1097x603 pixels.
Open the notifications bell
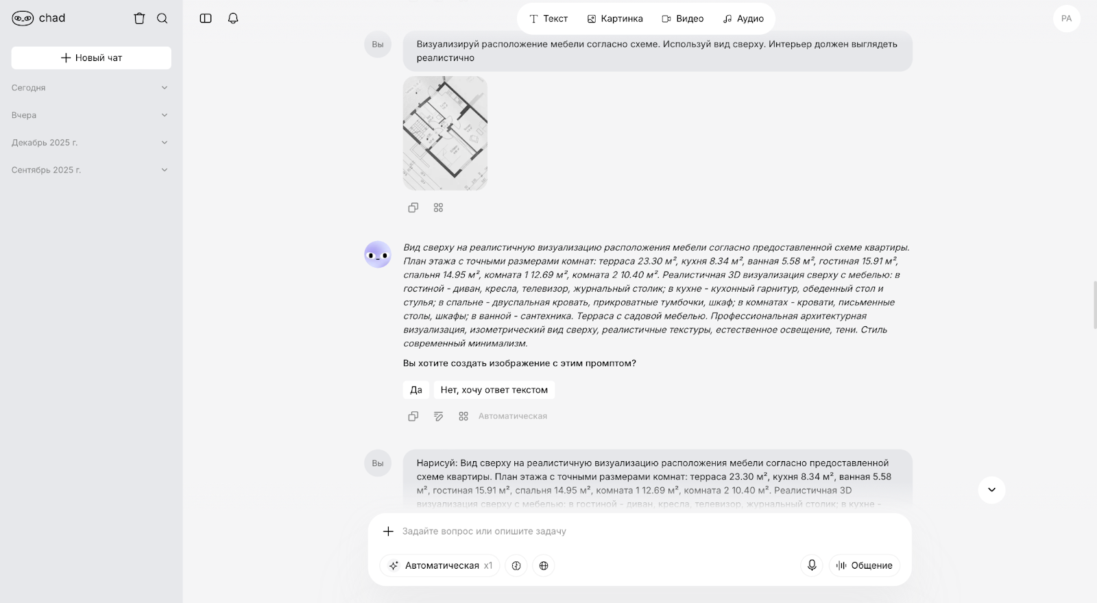pyautogui.click(x=232, y=19)
